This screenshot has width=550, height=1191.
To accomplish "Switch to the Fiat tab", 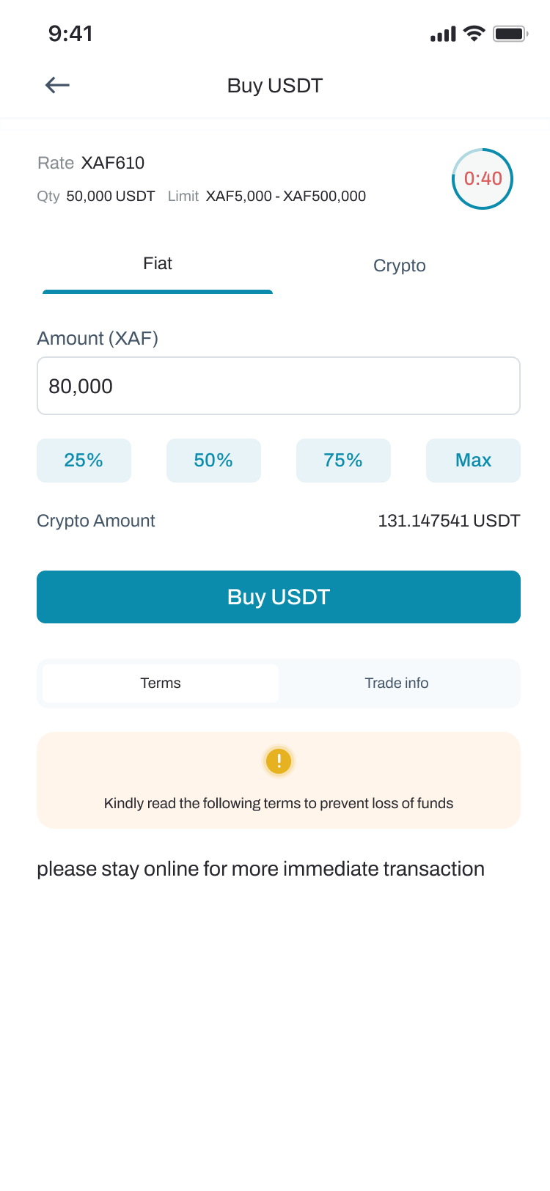I will pyautogui.click(x=158, y=265).
